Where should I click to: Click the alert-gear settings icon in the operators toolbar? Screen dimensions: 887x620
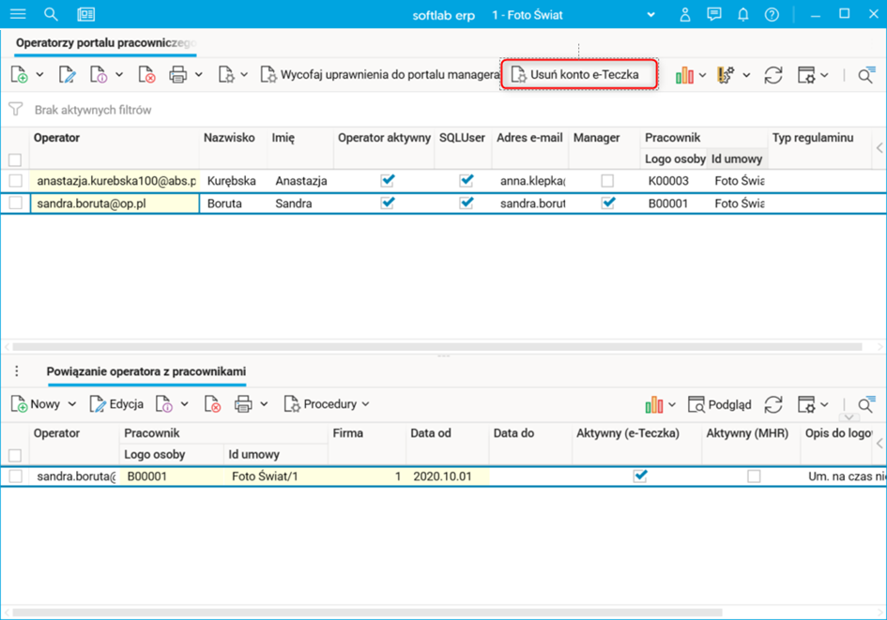click(x=726, y=75)
